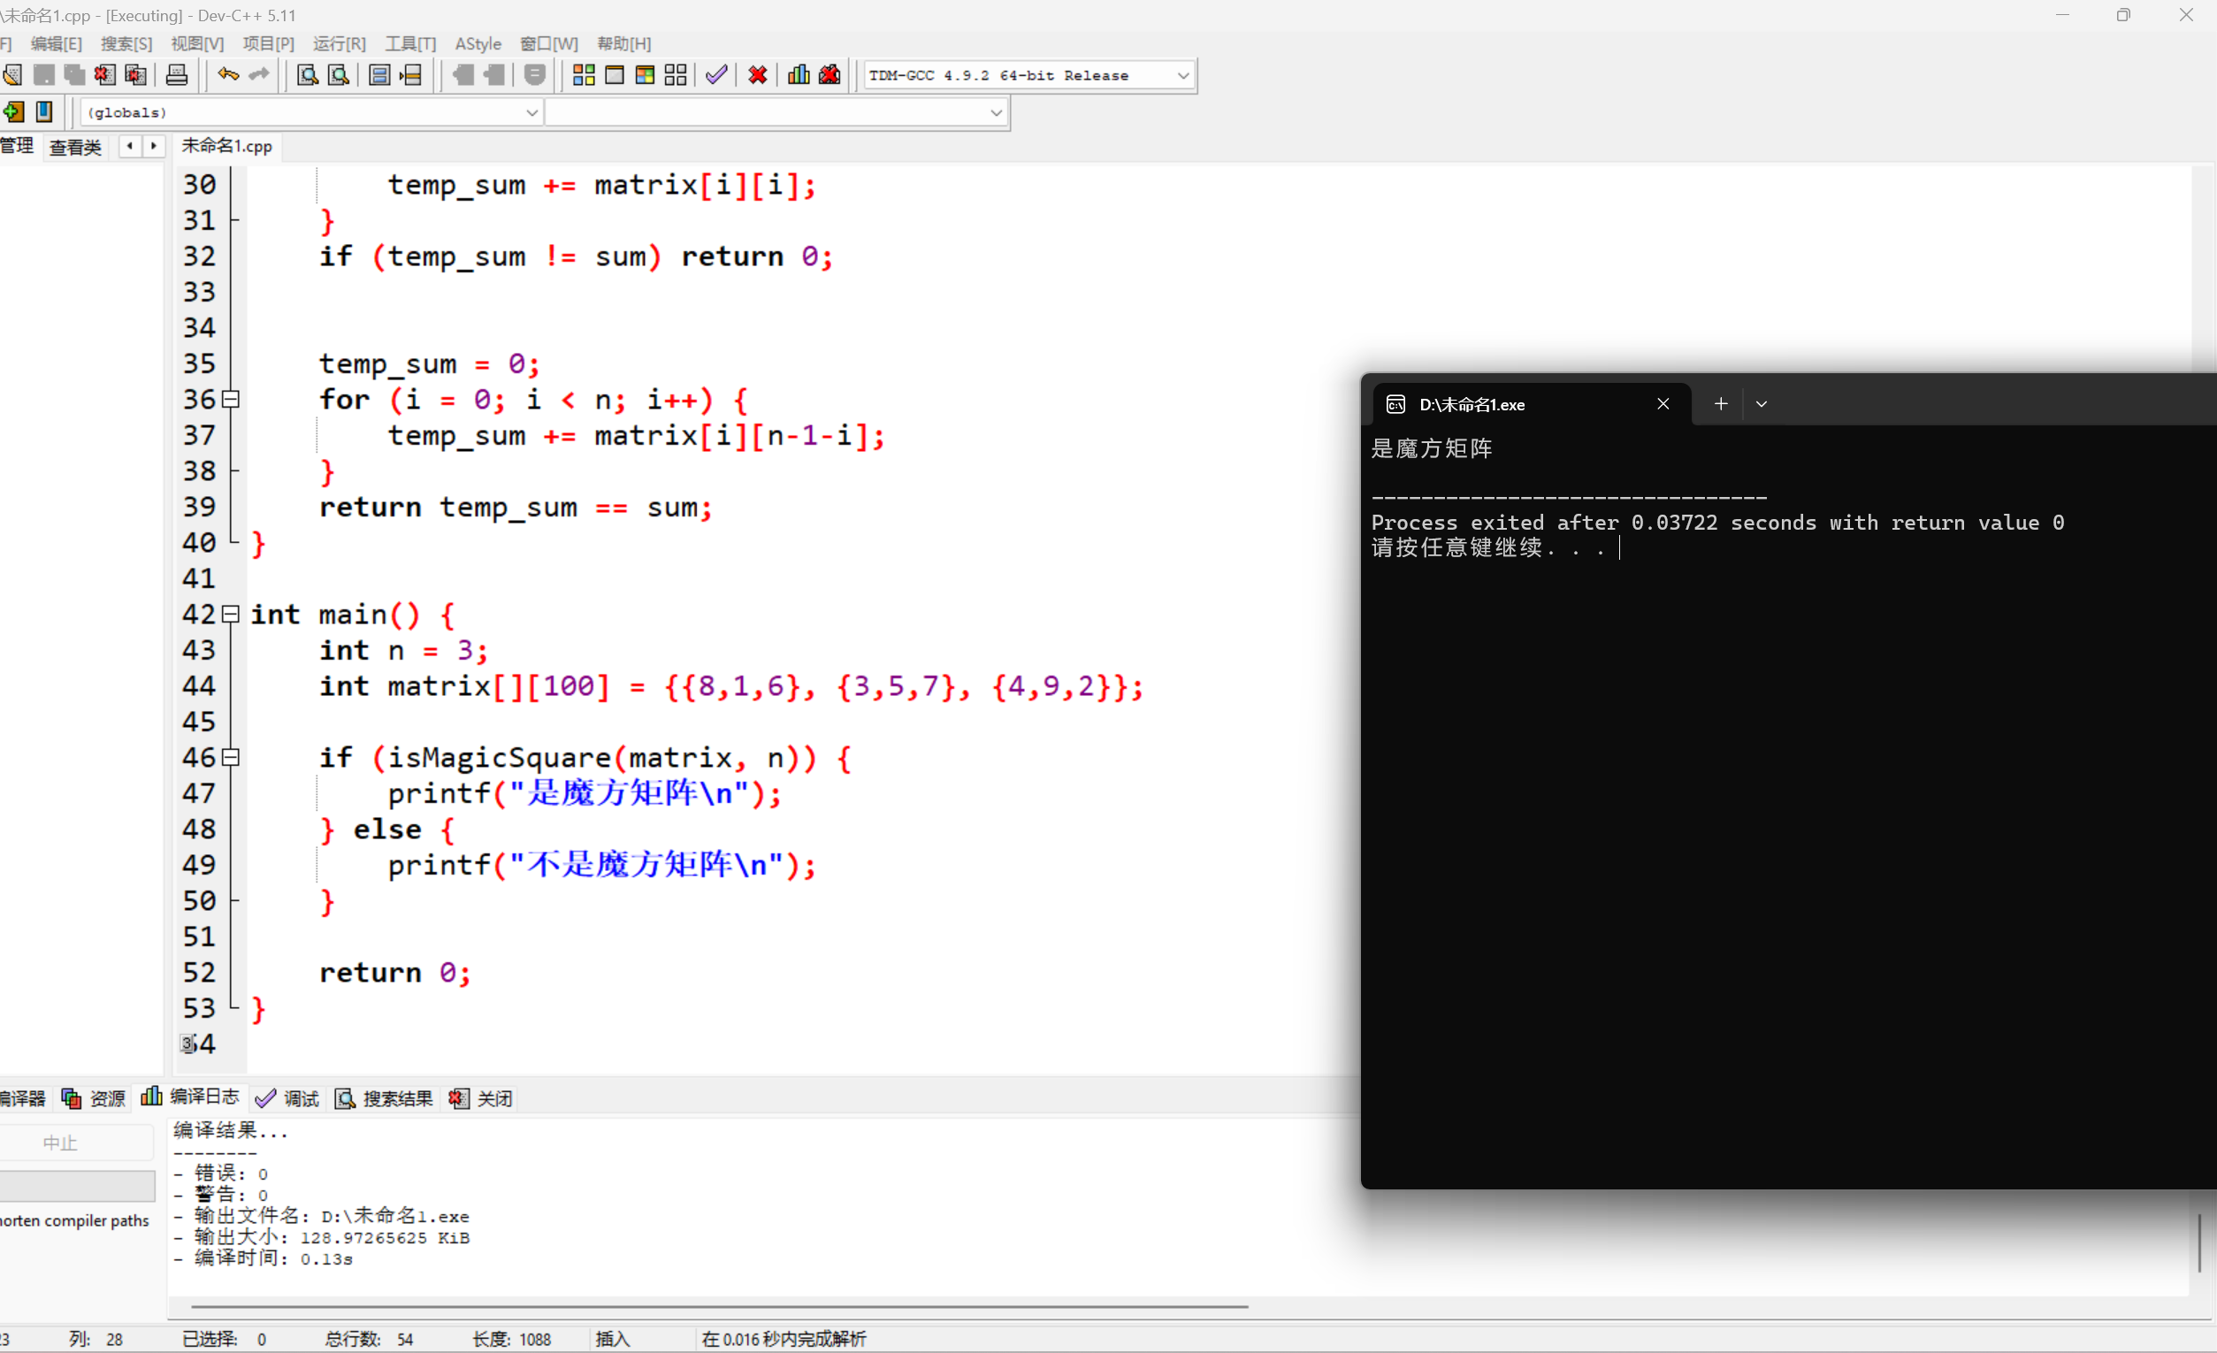Collapse the if-block fold at line 46

tap(231, 758)
